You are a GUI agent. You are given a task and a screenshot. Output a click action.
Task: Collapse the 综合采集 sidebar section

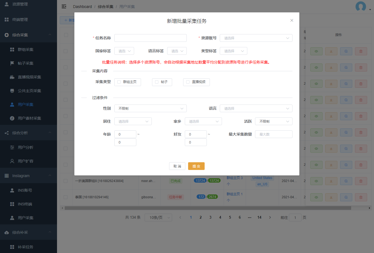[28, 35]
